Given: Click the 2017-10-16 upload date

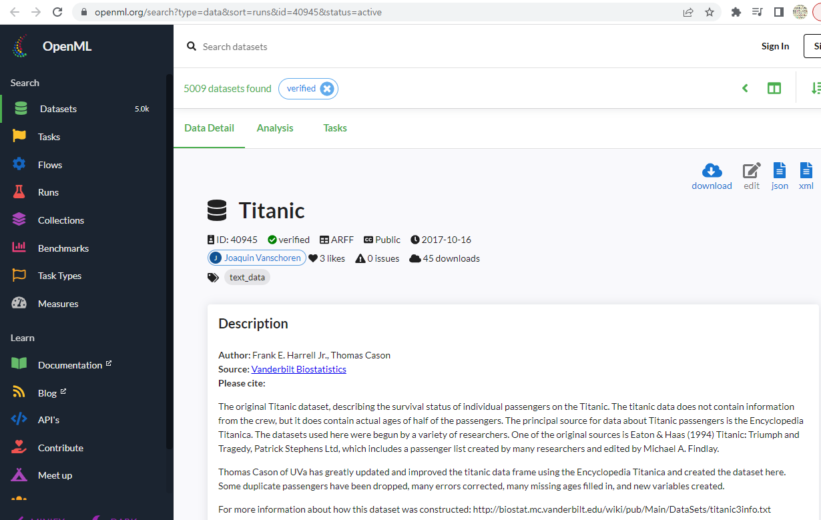Looking at the screenshot, I should [441, 240].
